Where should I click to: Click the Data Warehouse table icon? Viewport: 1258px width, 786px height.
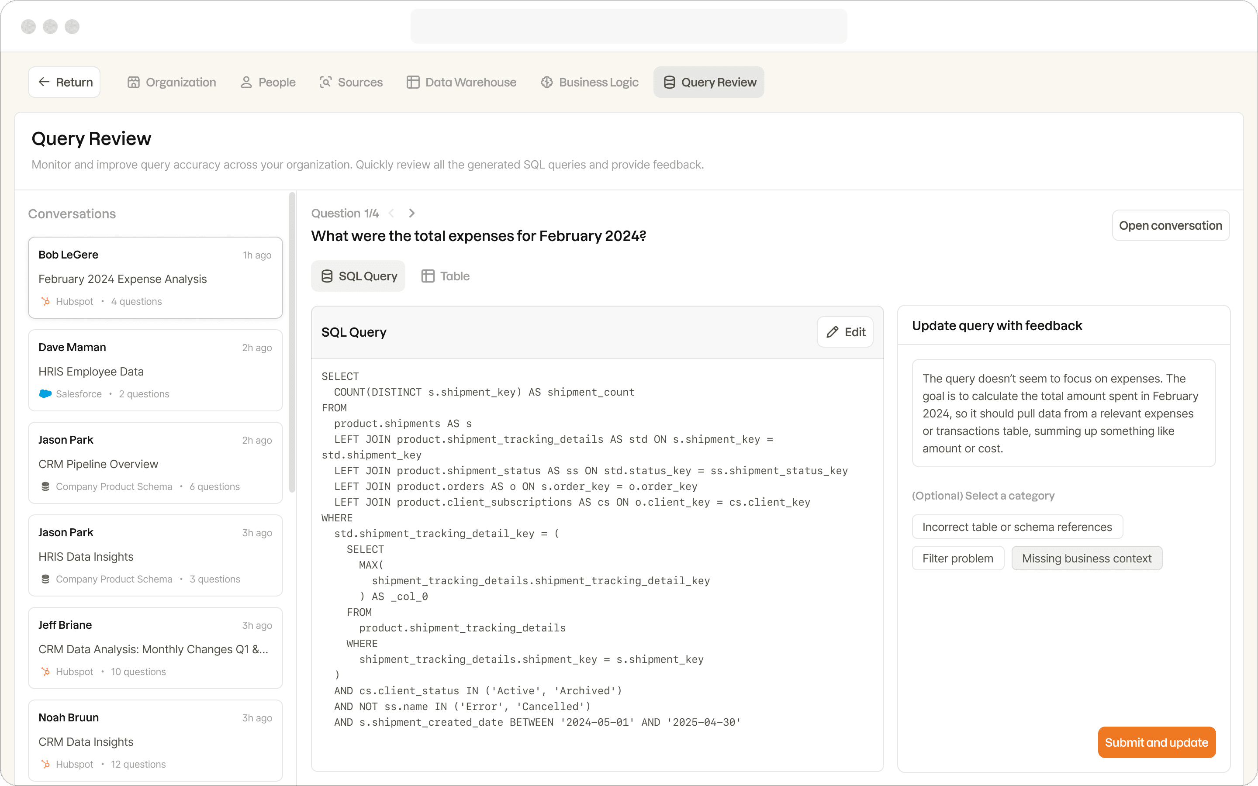[413, 82]
